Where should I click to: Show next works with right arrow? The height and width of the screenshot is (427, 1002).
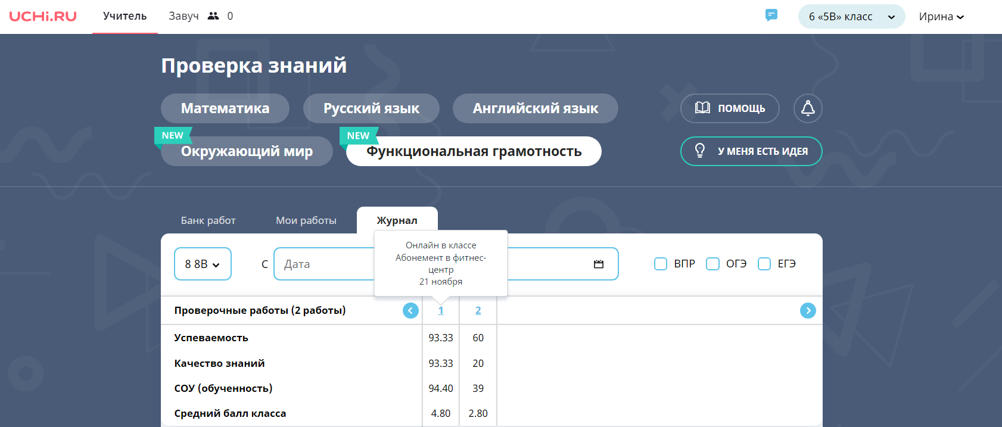[x=808, y=310]
